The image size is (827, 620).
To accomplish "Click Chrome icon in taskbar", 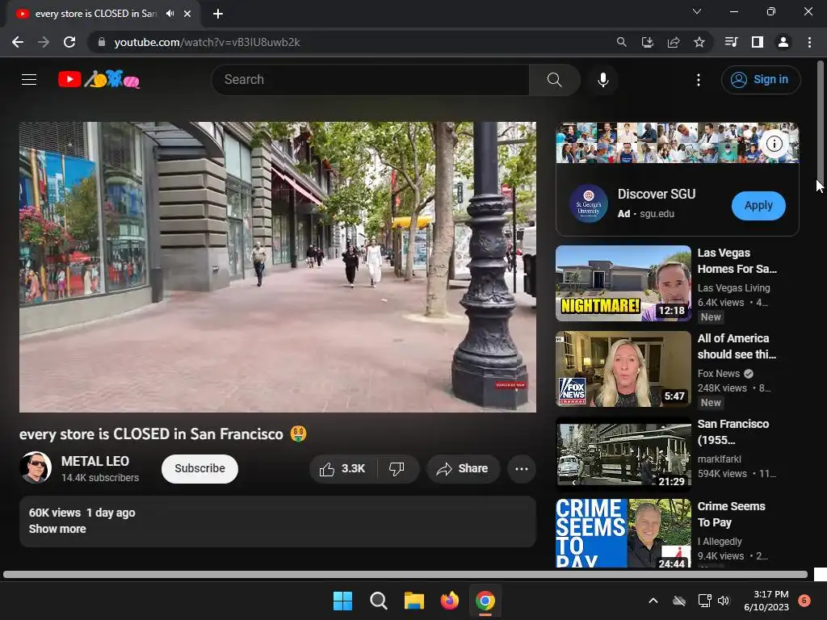I will point(485,601).
